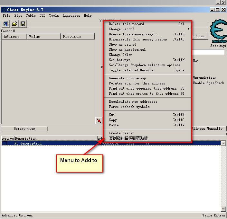The image size is (227, 219).
Task: Open the Languages menu
Action: (71, 15)
